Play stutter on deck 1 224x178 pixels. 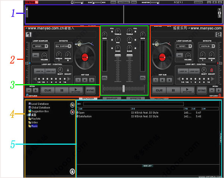[x=76, y=90]
